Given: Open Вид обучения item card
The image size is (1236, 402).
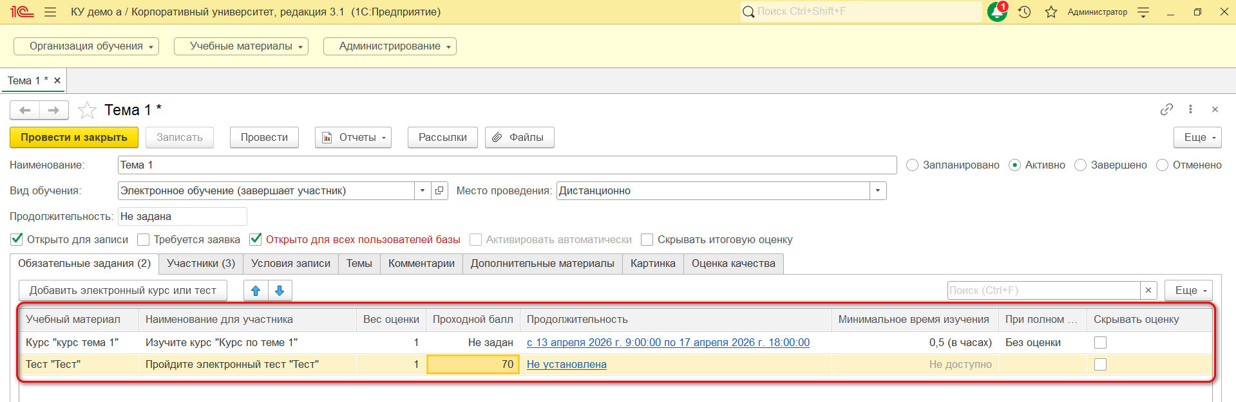Looking at the screenshot, I should [x=439, y=190].
